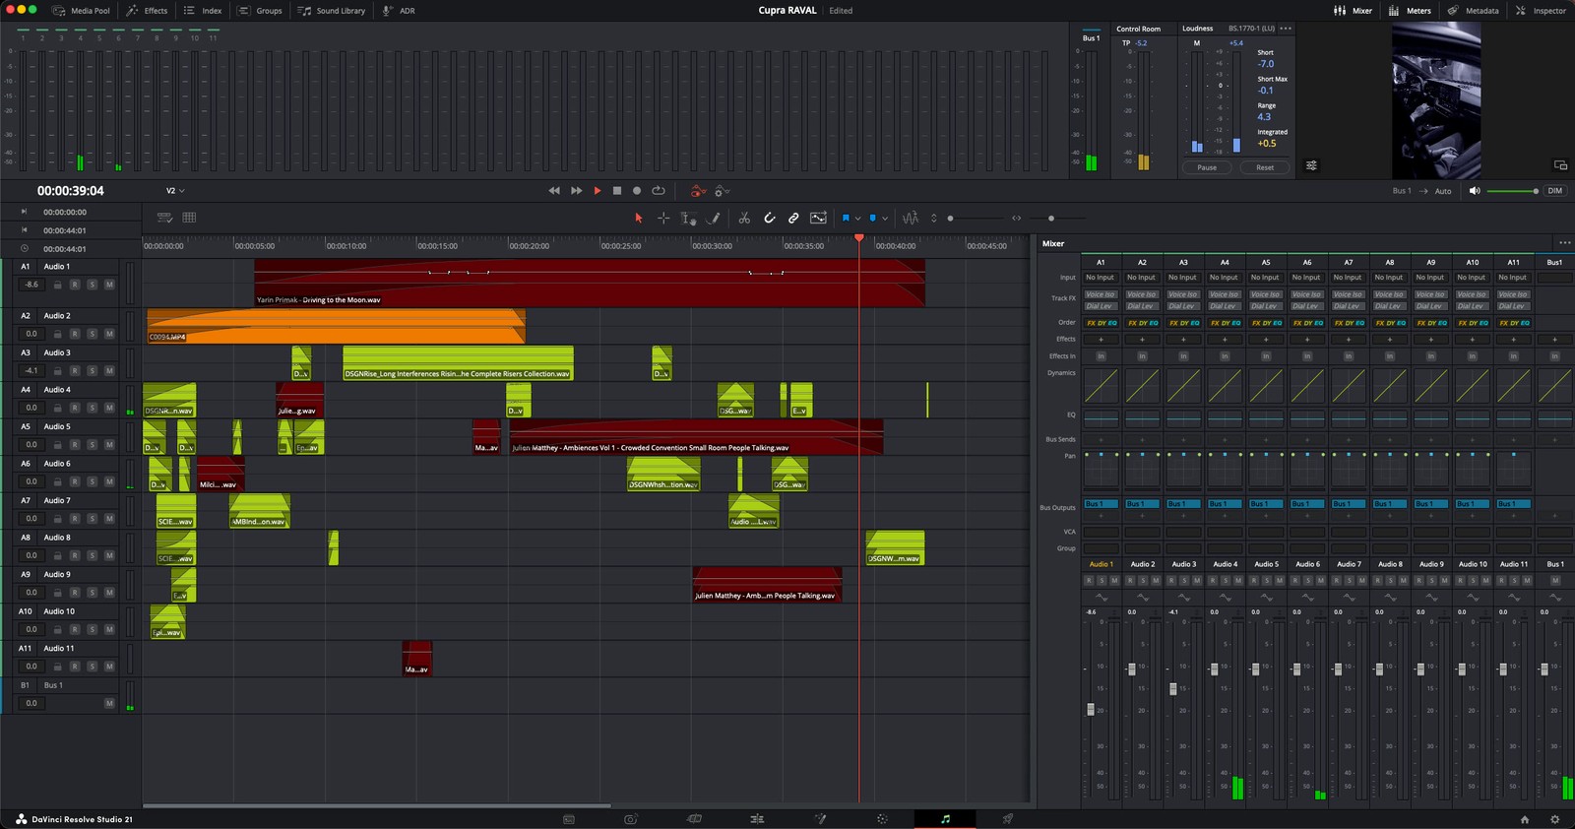
Task: Open Mixer panel three-dot options
Action: tap(1564, 243)
